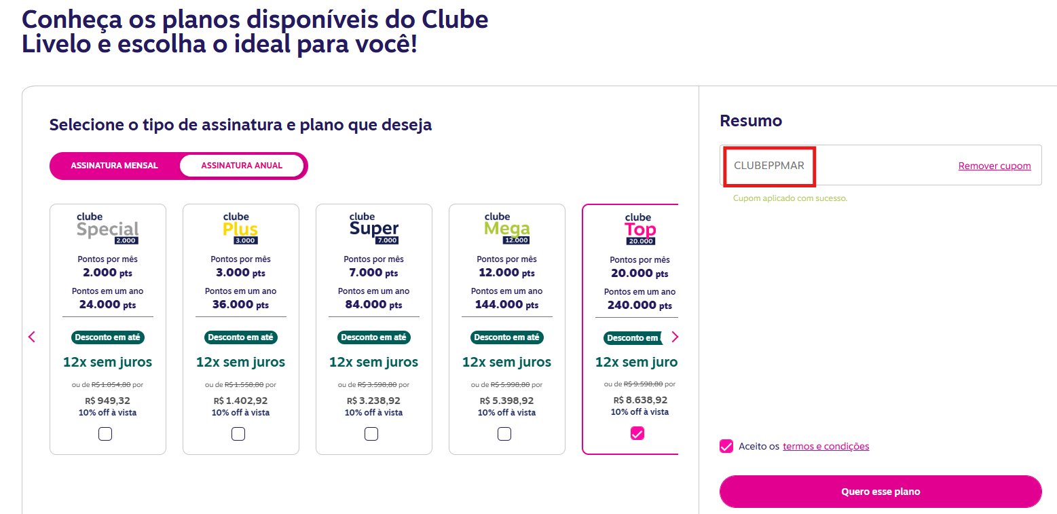
Task: Click Desconto em até badge on Mega
Action: click(506, 337)
